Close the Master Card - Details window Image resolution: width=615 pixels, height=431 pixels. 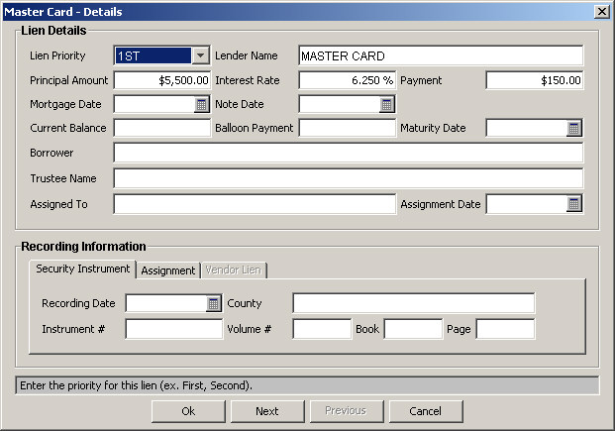pos(602,12)
